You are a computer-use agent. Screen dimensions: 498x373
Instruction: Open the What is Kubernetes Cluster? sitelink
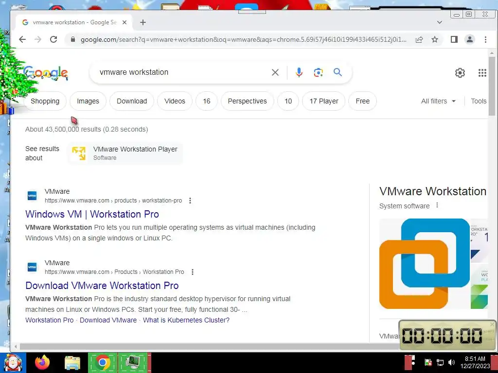tap(186, 320)
